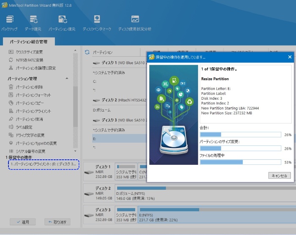Click the ディスク 1 MBR disk map label

[x=99, y=172]
